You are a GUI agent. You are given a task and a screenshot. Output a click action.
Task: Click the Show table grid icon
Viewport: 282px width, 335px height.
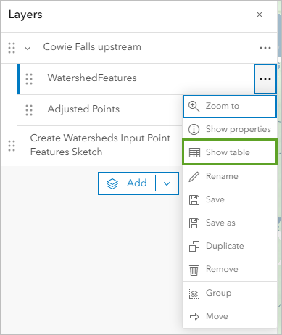tap(194, 152)
